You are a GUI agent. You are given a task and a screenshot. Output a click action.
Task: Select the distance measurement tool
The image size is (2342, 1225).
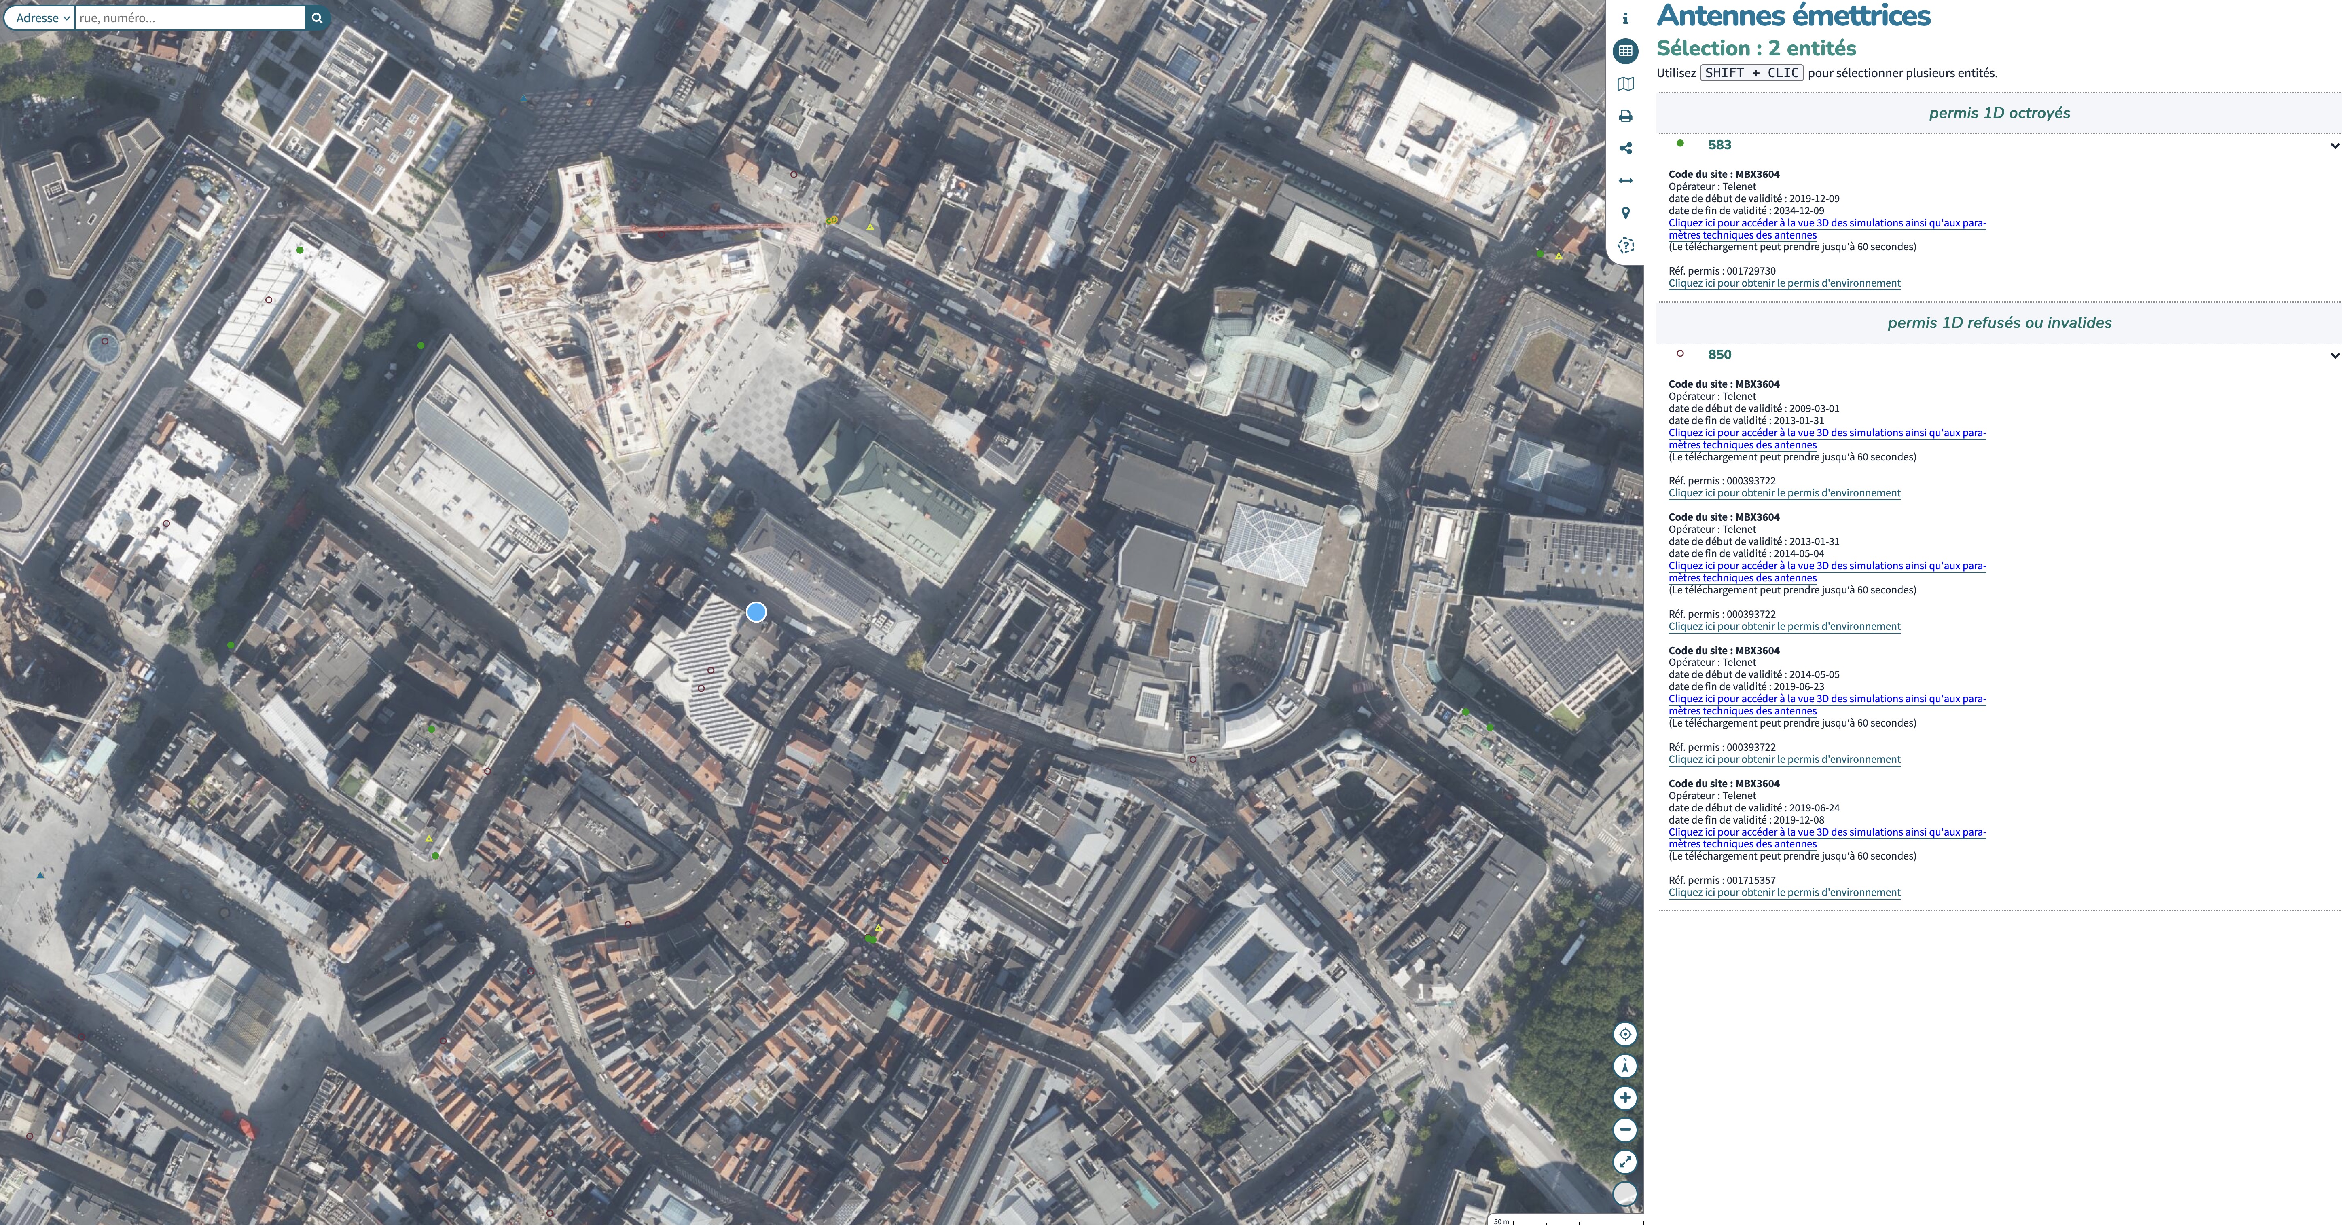pyautogui.click(x=1626, y=181)
